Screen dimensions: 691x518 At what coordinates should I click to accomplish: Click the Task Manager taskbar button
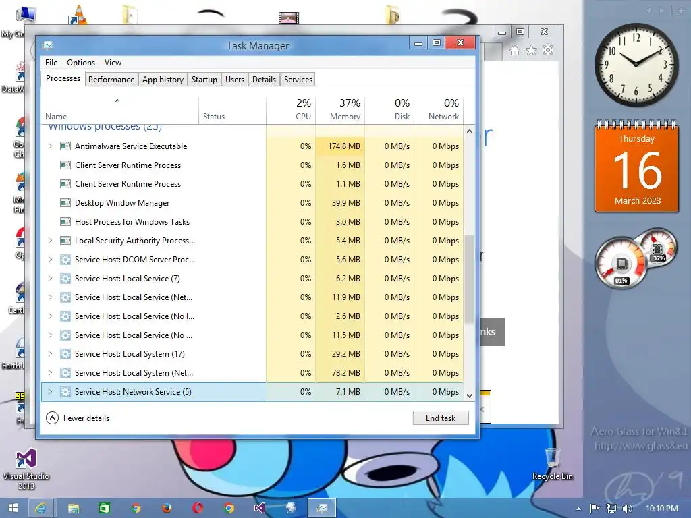pos(322,509)
